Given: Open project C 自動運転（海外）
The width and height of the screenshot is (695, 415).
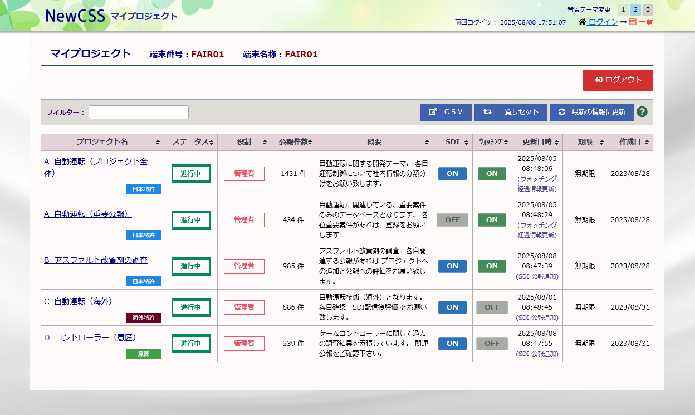Looking at the screenshot, I should (80, 301).
